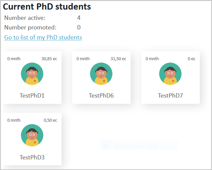212x170 pixels.
Task: Select the TestPhD1 name label
Action: [x=32, y=96]
